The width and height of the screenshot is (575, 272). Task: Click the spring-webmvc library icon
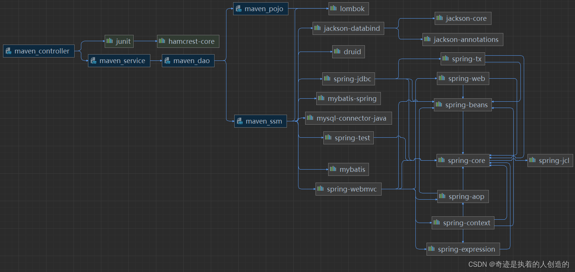point(320,189)
